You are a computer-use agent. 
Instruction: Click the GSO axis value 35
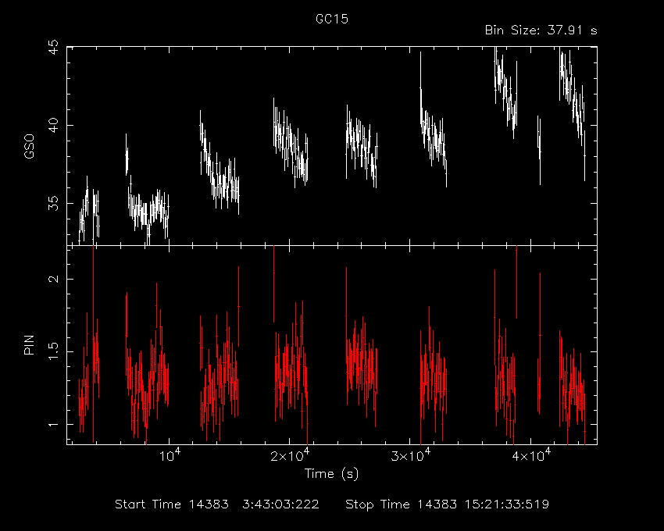55,204
